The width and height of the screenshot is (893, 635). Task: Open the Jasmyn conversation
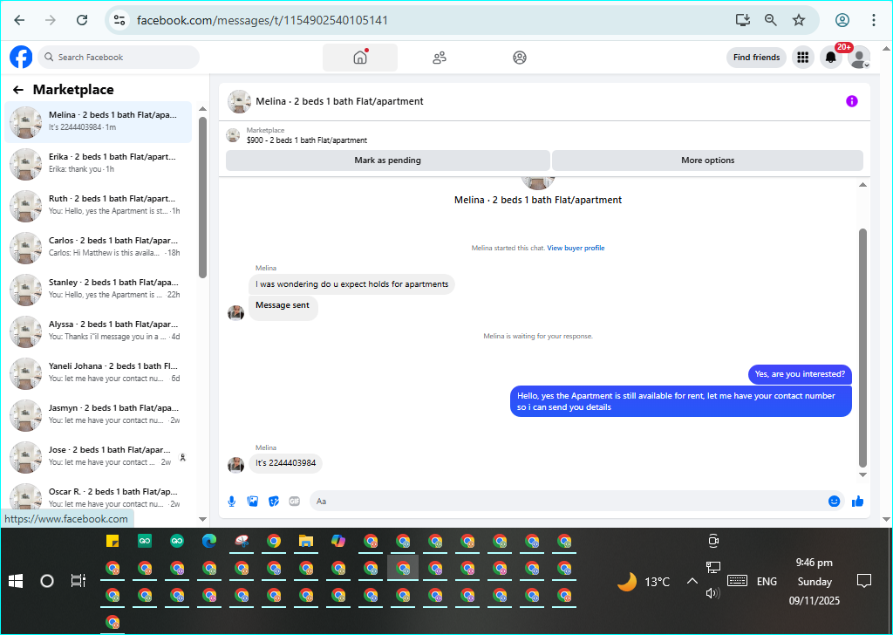pyautogui.click(x=98, y=415)
